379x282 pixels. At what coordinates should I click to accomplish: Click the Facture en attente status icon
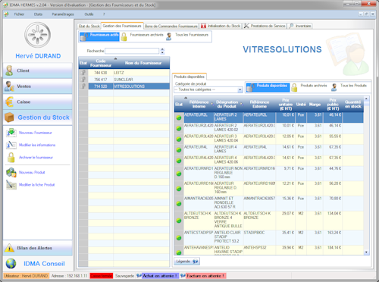pos(183,276)
